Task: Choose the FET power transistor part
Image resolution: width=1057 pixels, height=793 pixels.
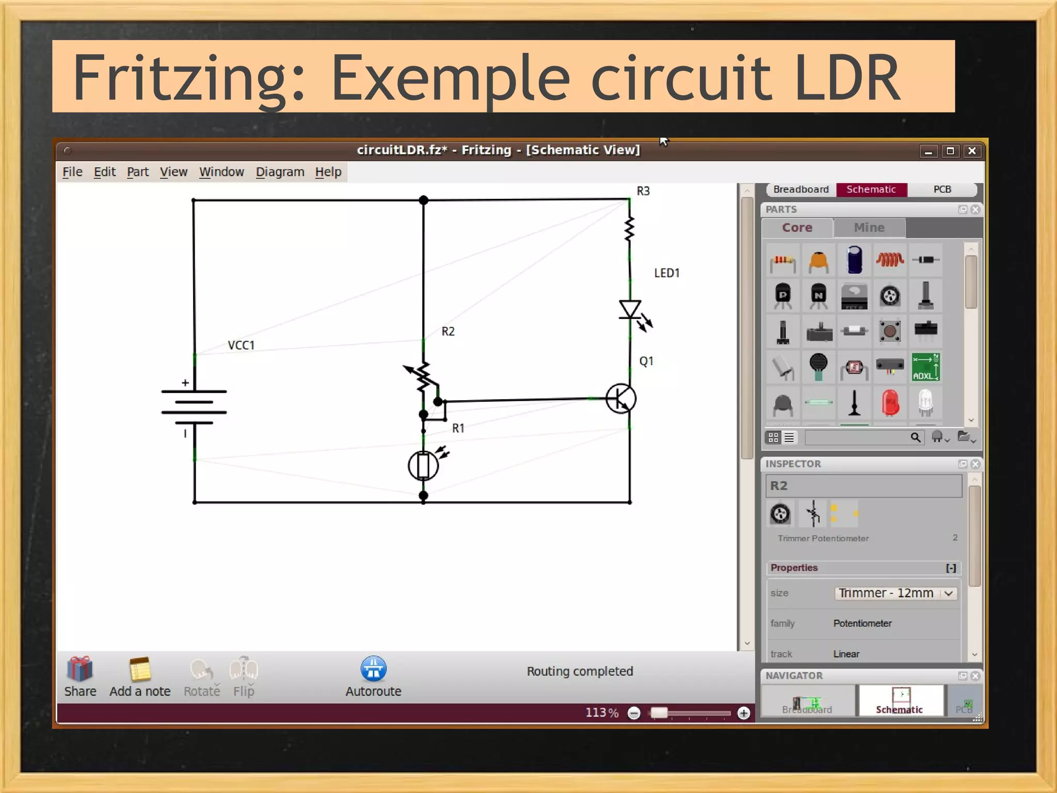Action: [854, 296]
